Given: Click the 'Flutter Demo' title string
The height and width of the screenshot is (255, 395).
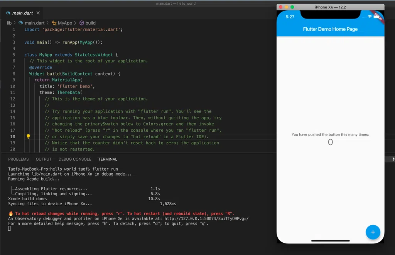Looking at the screenshot, I should (75, 86).
